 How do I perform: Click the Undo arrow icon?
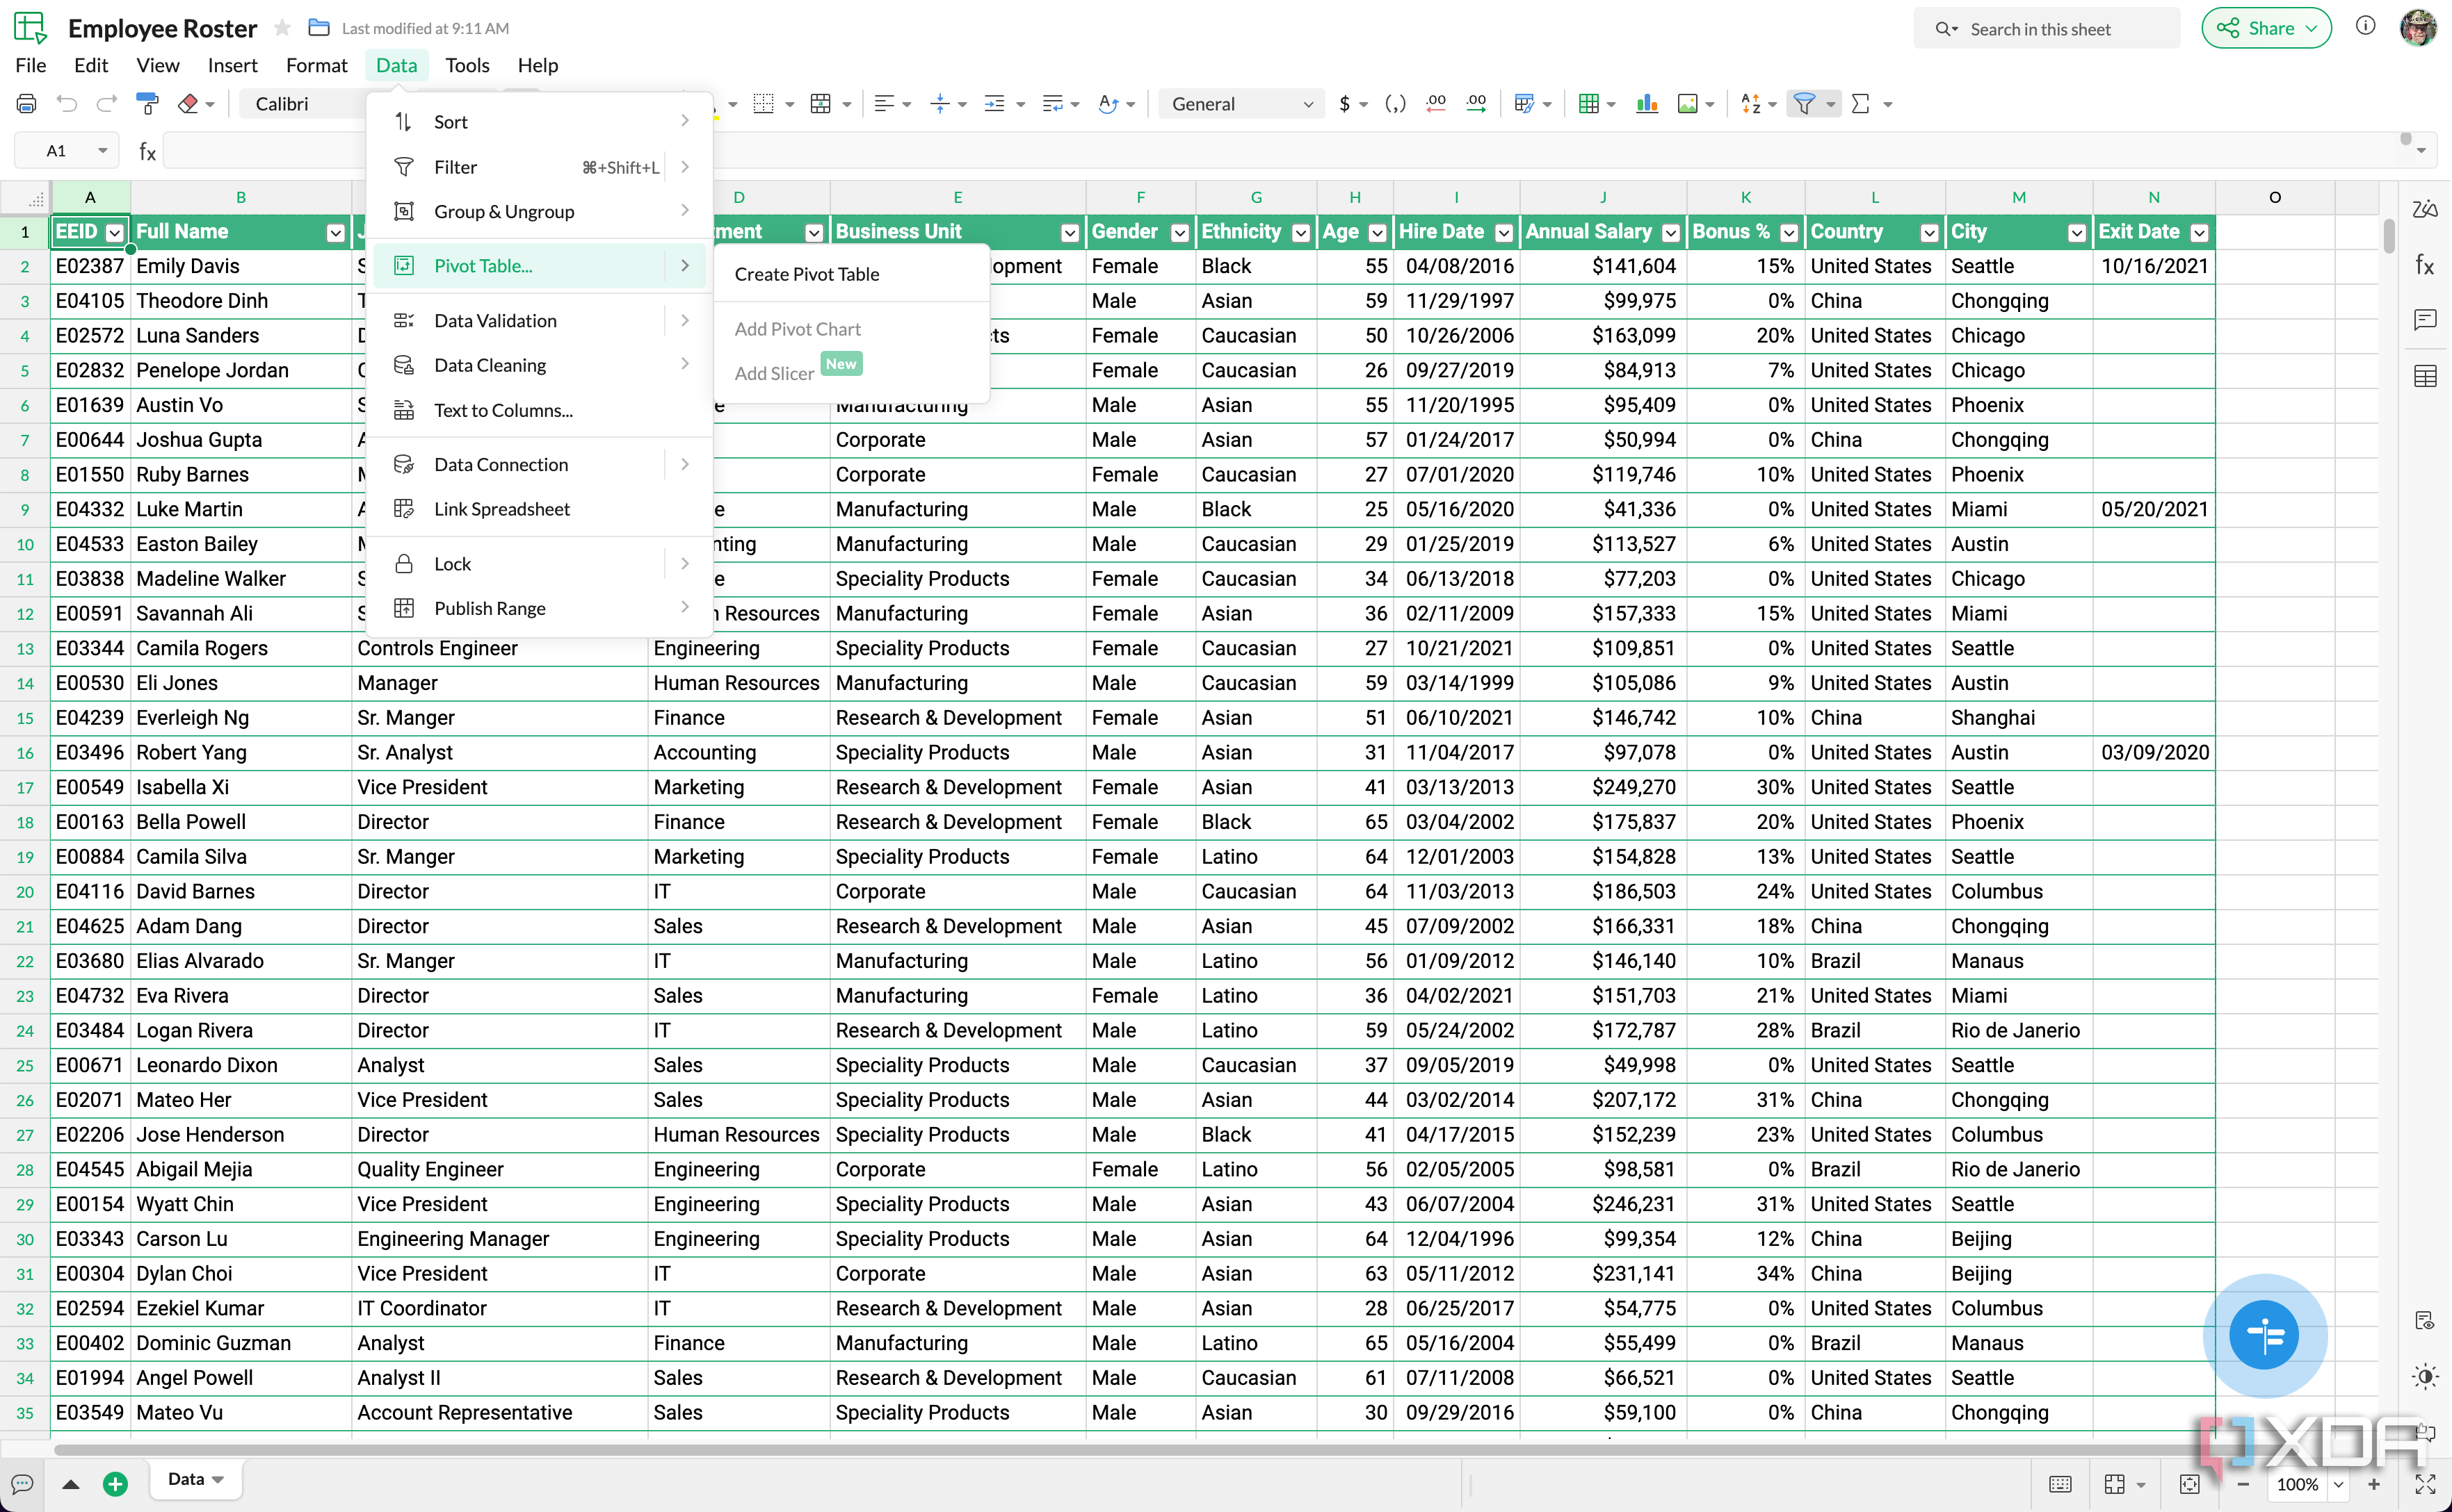click(67, 104)
